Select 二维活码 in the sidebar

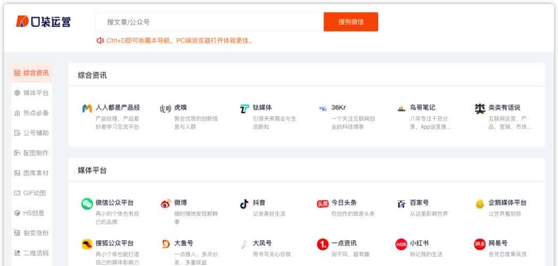(32, 253)
